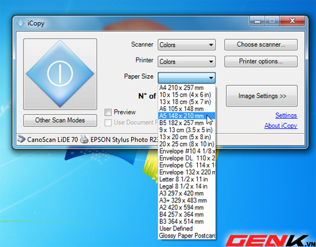Select A5 148 x 210 mm entry
Viewport: 316px width, 247px height.
186,116
